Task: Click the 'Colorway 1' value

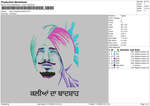Action: pyautogui.click(x=13, y=13)
